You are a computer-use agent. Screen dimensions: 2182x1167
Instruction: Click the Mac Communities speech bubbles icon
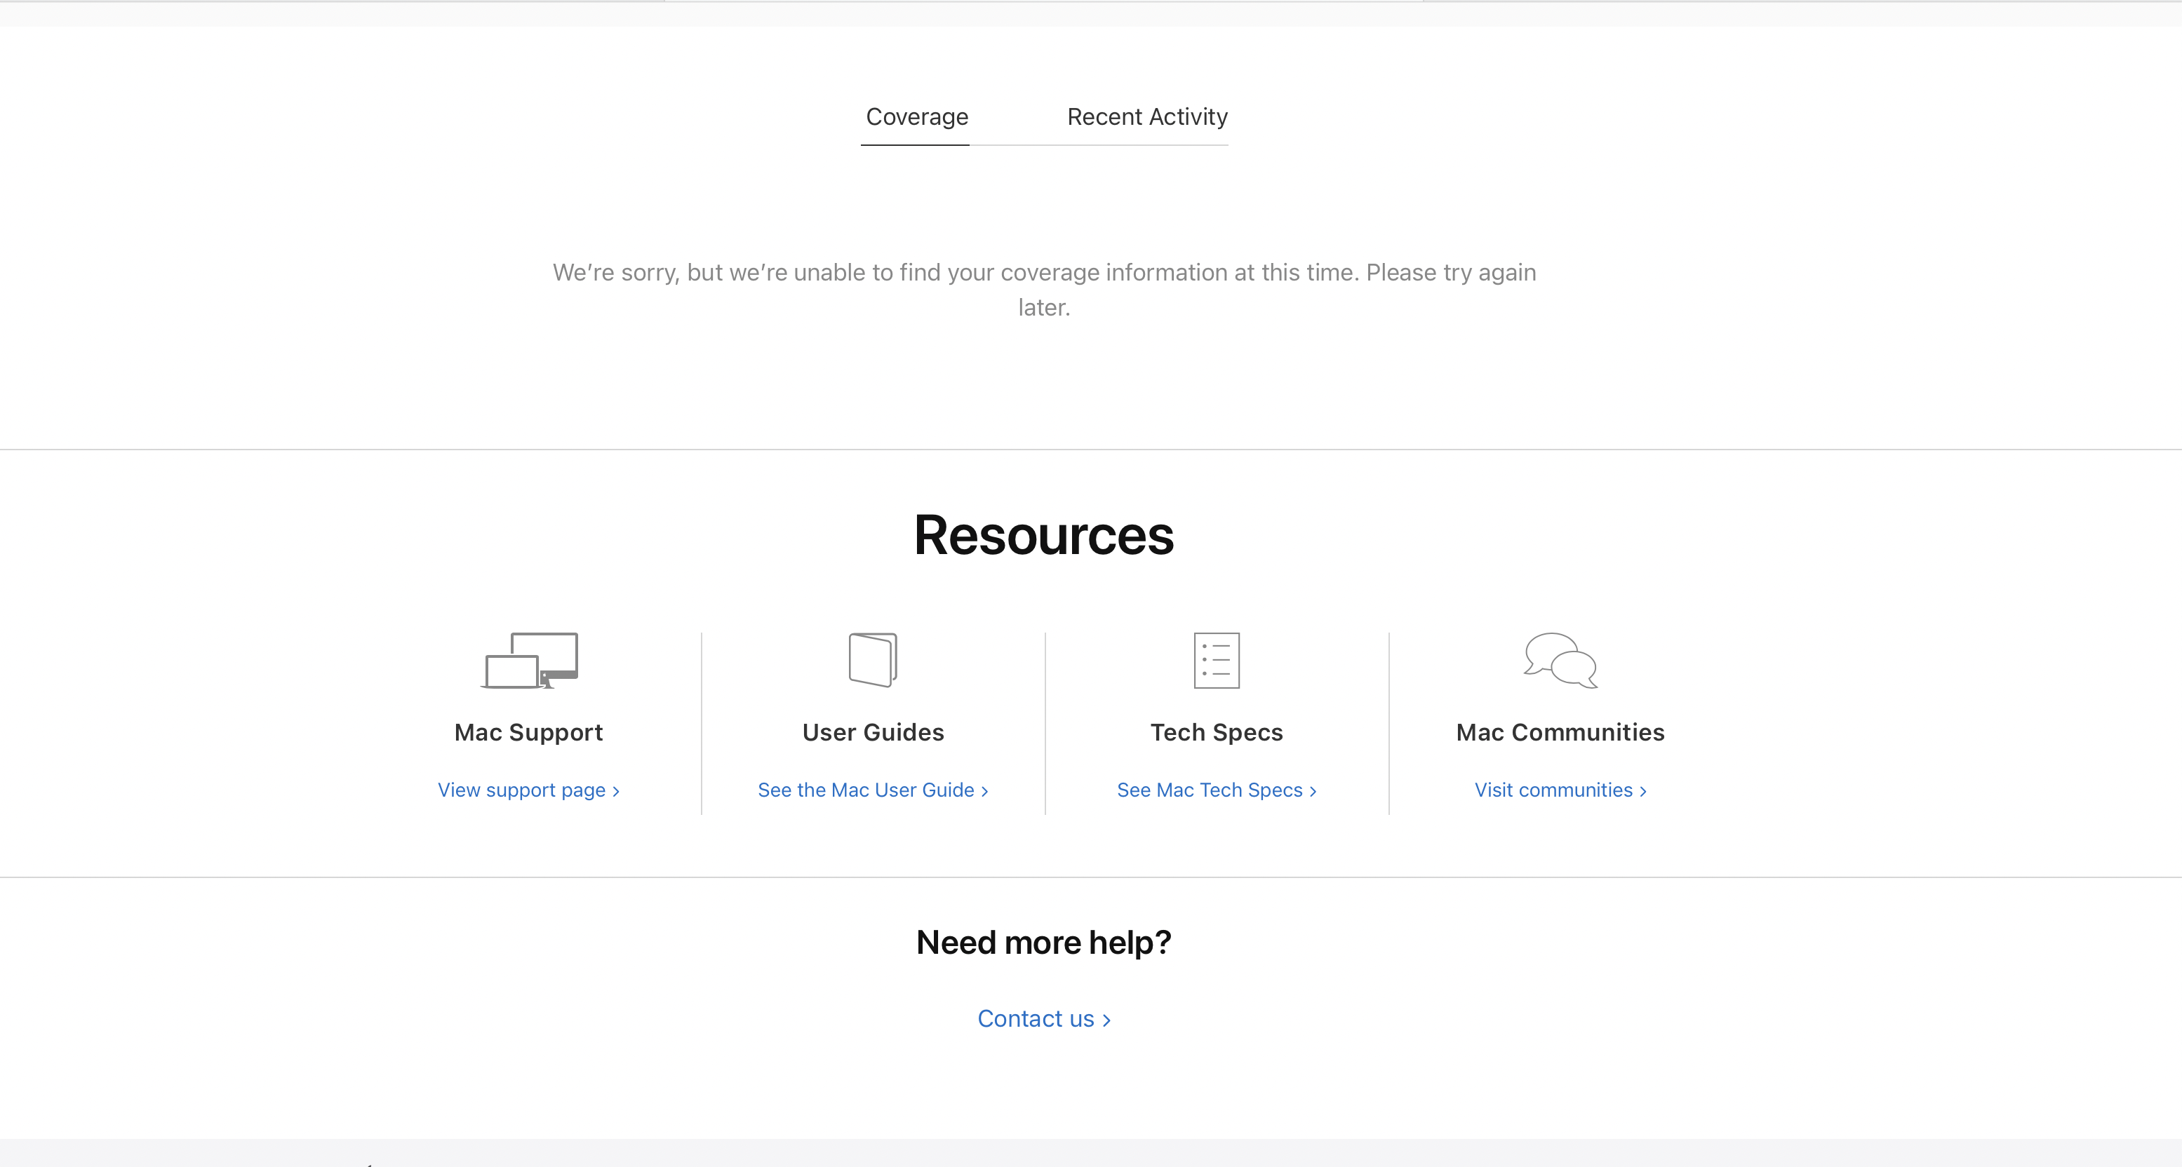tap(1560, 661)
